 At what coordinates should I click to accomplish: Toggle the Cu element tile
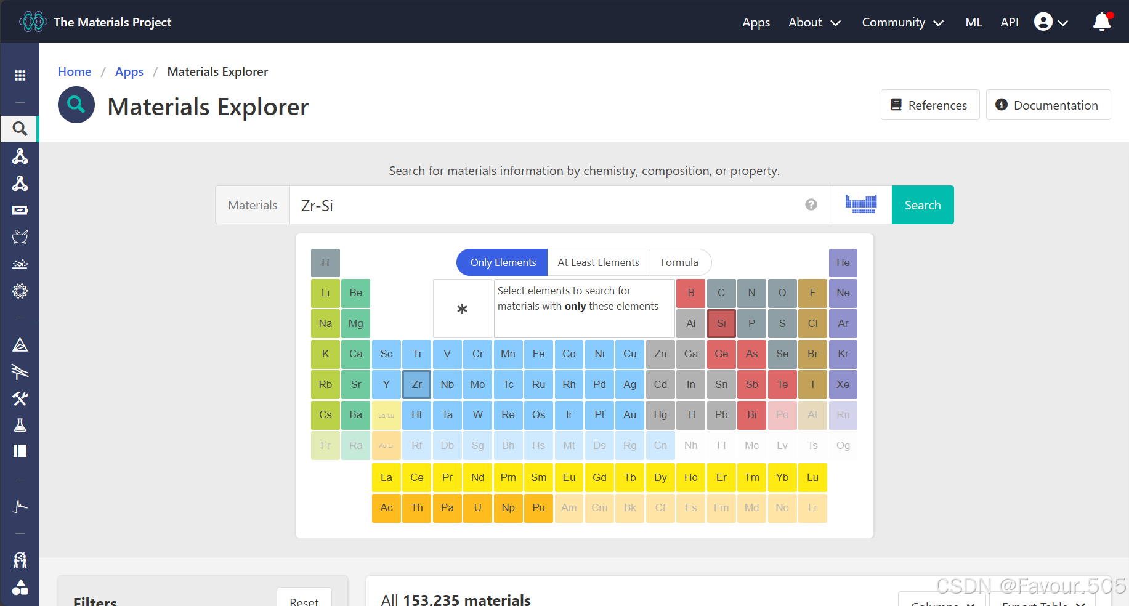click(x=630, y=353)
